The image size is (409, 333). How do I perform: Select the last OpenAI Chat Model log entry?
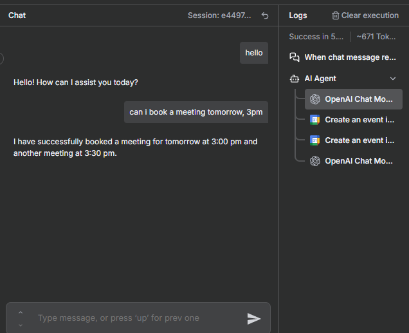353,161
